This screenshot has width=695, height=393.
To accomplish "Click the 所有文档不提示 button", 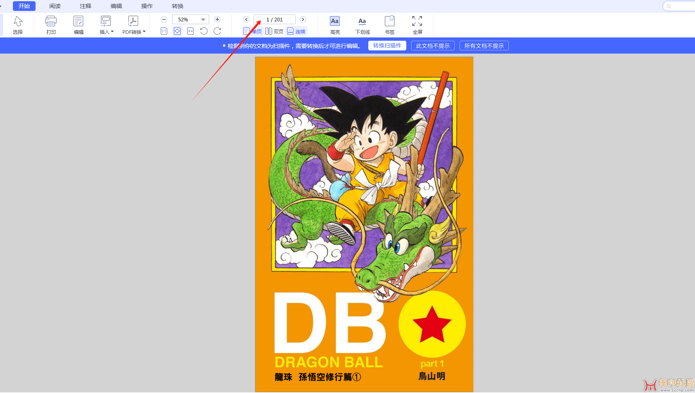I will [x=484, y=46].
